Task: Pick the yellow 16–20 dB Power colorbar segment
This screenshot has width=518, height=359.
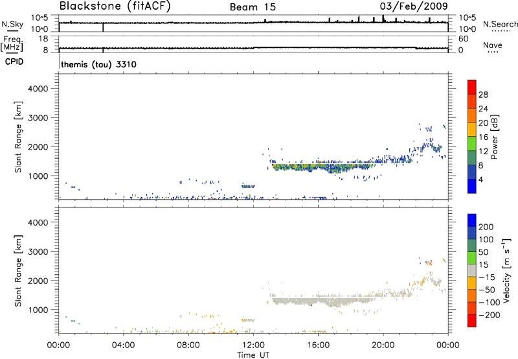Action: pyautogui.click(x=472, y=130)
